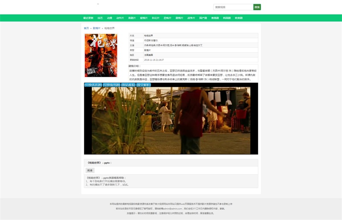Go to the 欧美剧 category
Viewport: 342px width, 220px height.
click(239, 18)
